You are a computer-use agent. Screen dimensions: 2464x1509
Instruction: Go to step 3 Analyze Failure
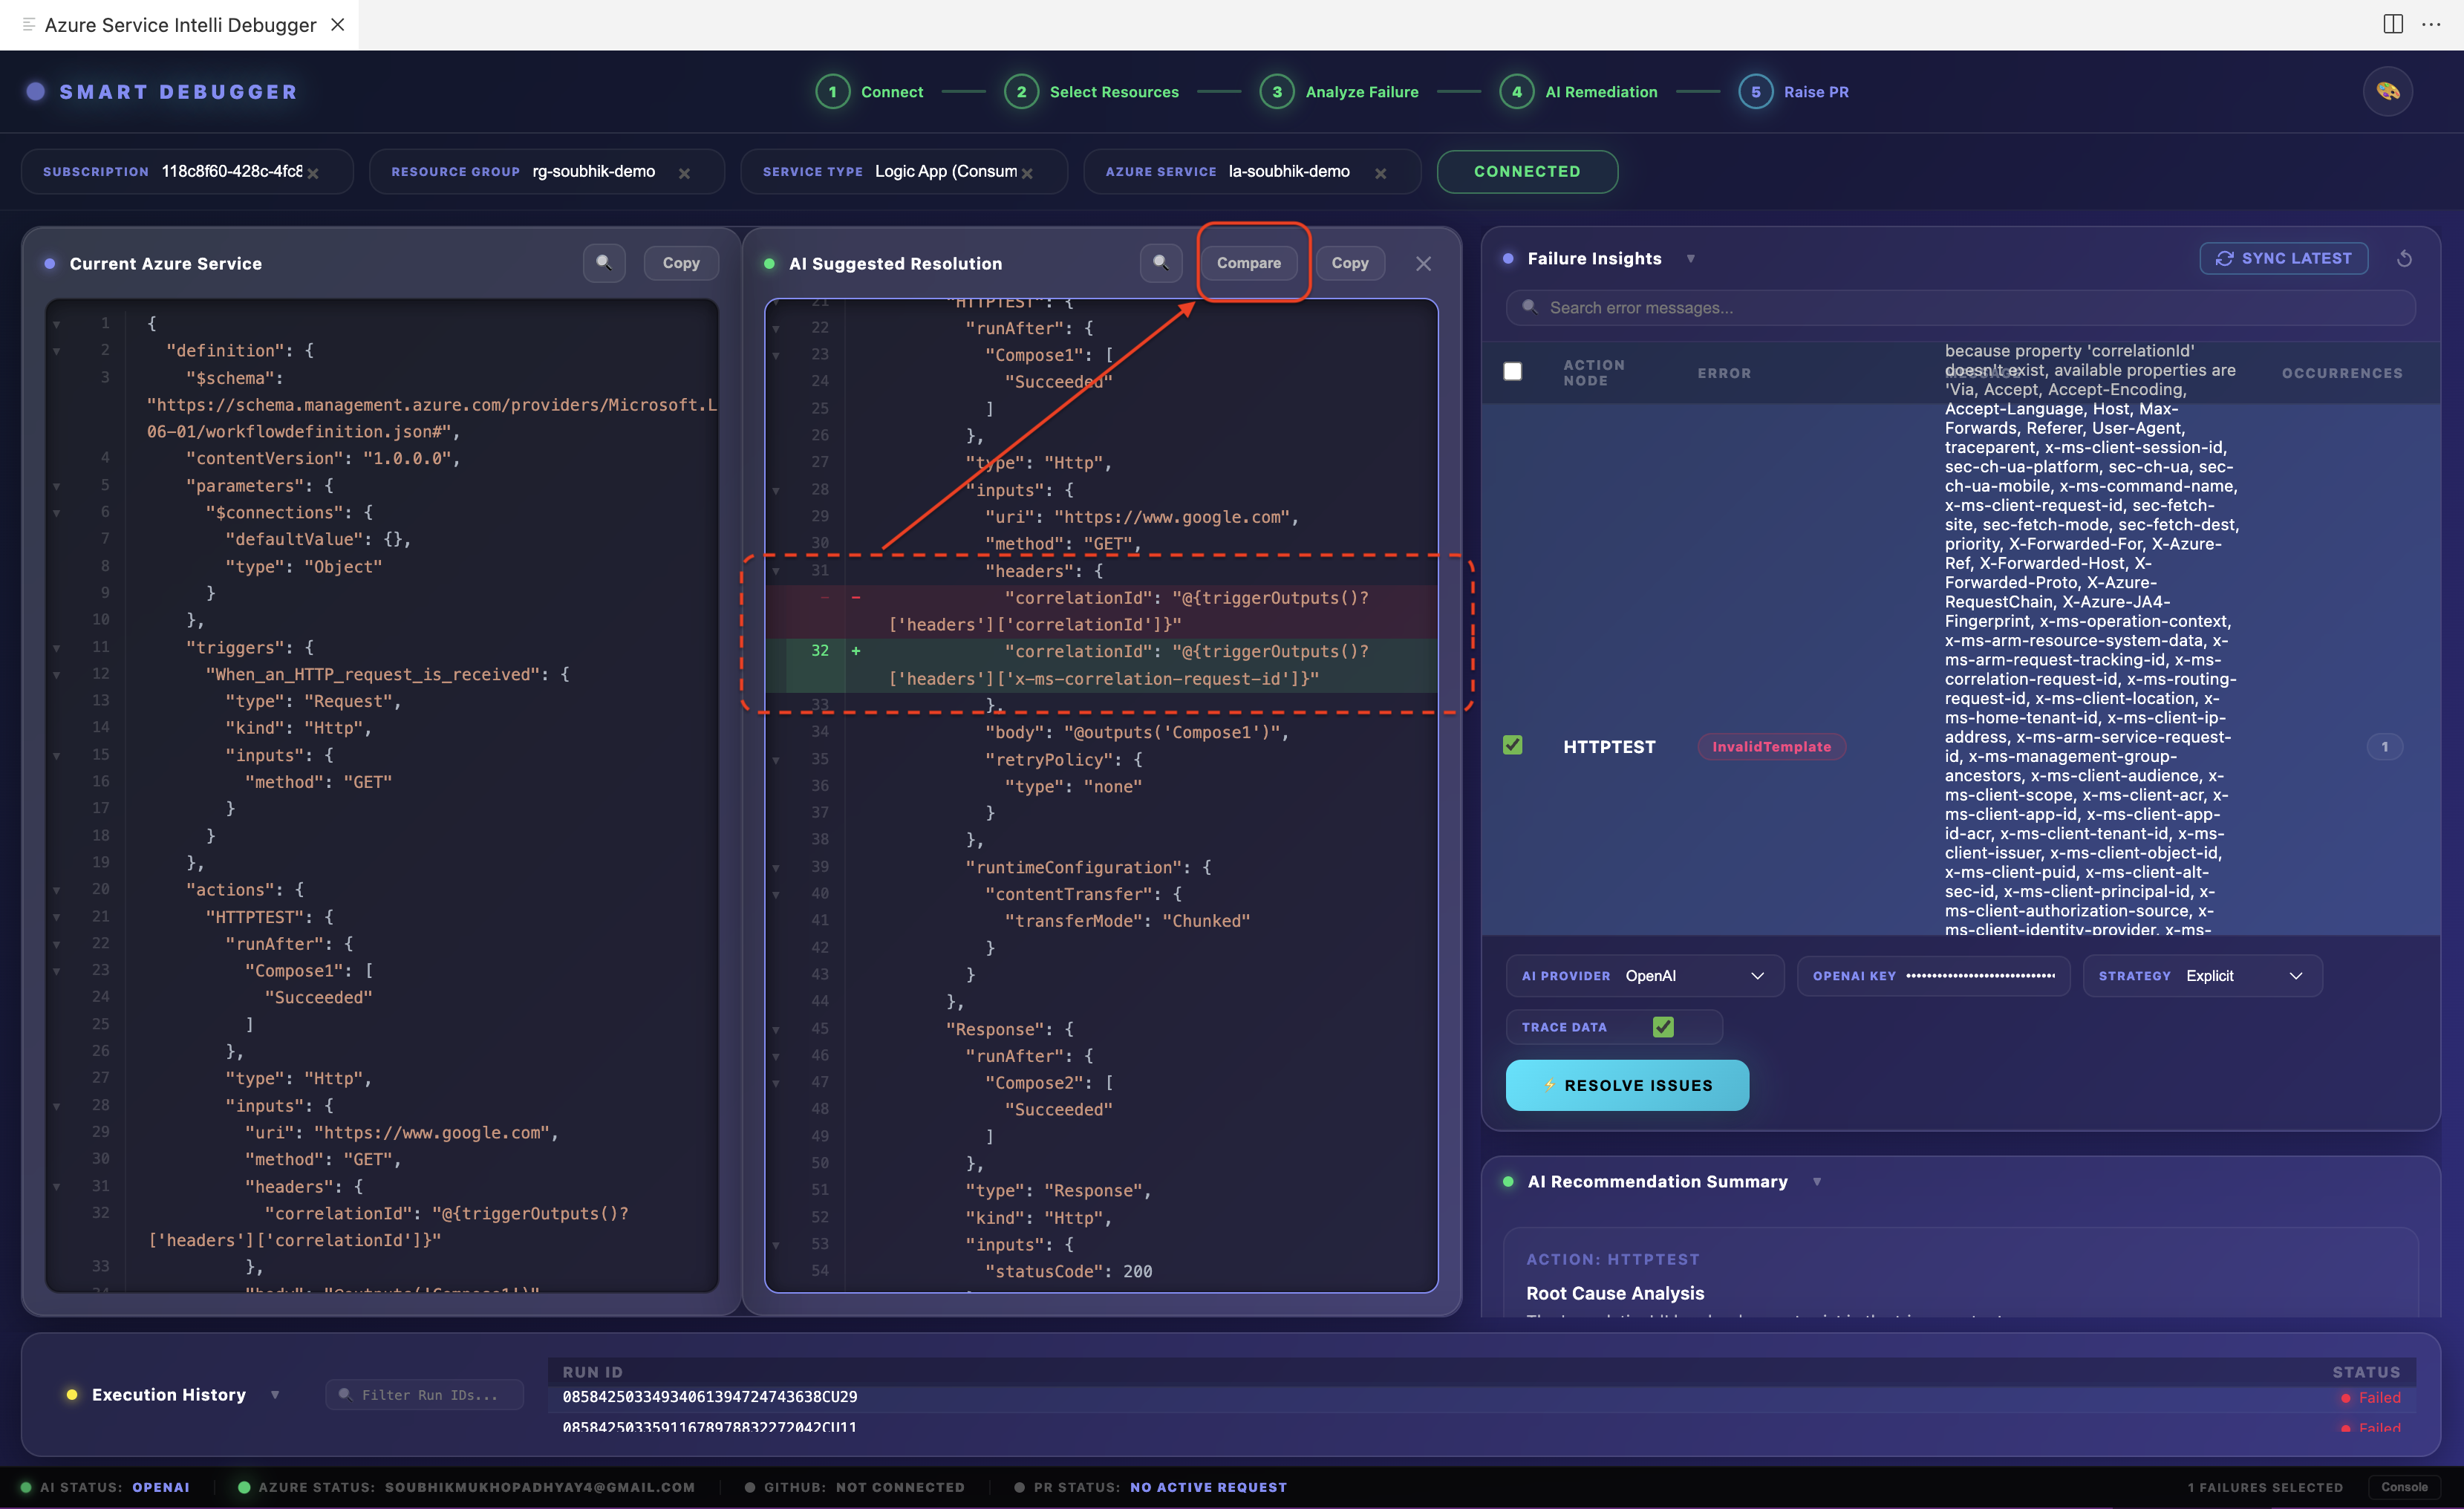coord(1339,92)
